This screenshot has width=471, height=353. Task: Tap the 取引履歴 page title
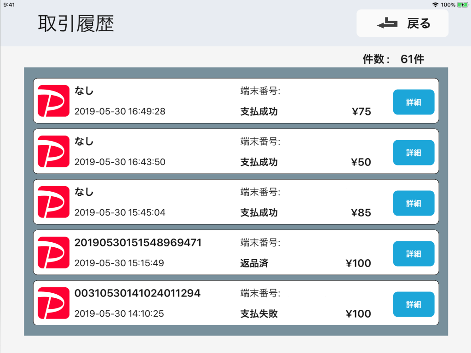[76, 24]
